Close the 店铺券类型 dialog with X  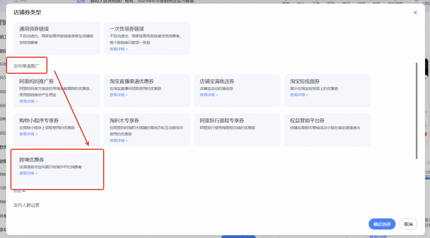click(415, 13)
